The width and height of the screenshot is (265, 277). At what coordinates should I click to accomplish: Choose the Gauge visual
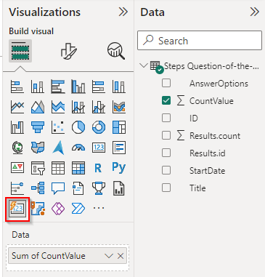click(78, 148)
